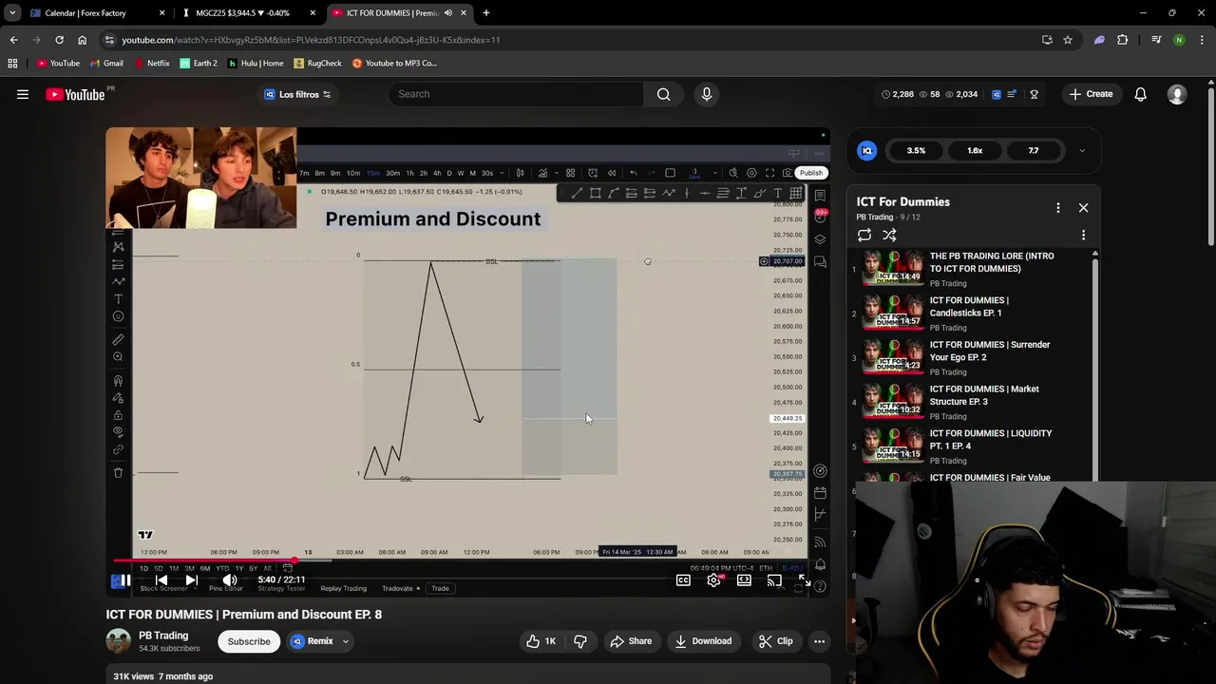The height and width of the screenshot is (684, 1216).
Task: Reload the page
Action: click(x=59, y=40)
